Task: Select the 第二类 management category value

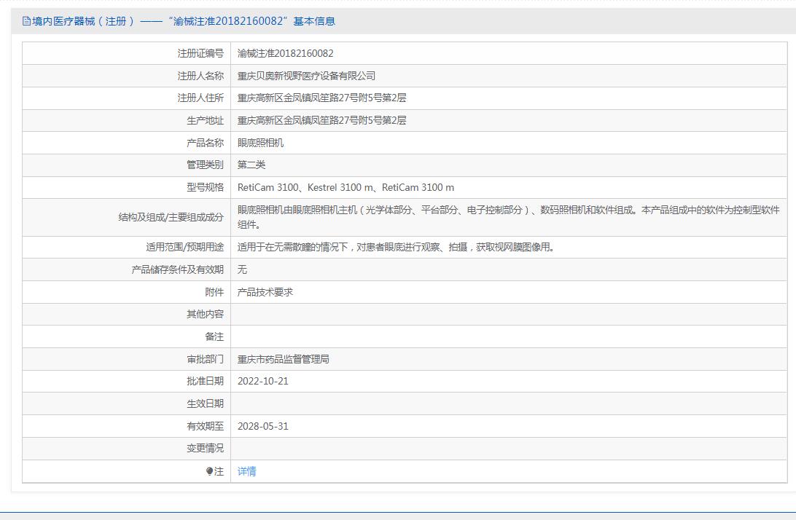Action: [251, 165]
